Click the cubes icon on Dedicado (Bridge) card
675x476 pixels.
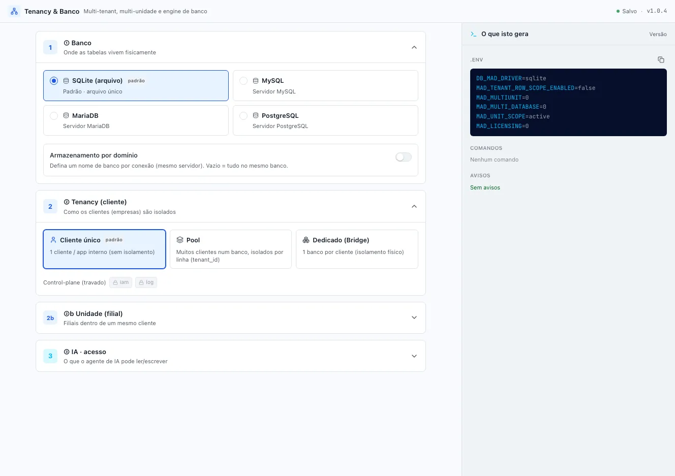click(x=306, y=240)
